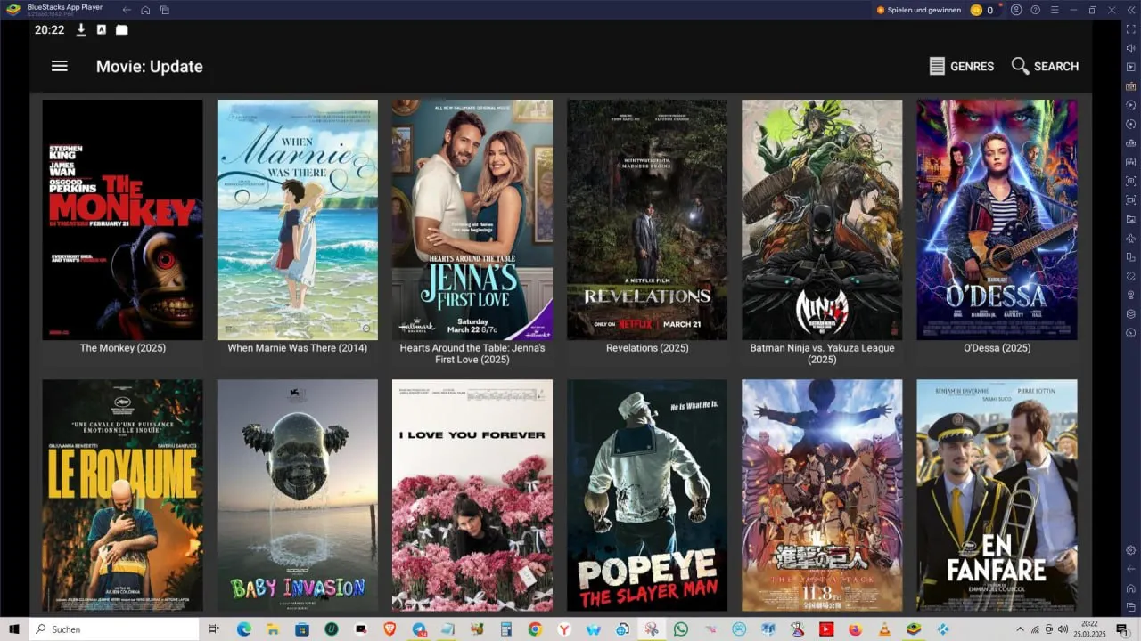The width and height of the screenshot is (1141, 641).
Task: Click the title text 'Revelations (2025)'
Action: point(647,348)
